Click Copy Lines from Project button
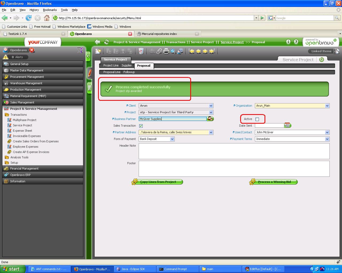342x273 pixels. (x=158, y=182)
